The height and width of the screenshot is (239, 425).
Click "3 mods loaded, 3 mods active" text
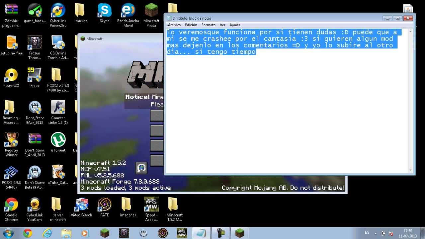pos(126,188)
